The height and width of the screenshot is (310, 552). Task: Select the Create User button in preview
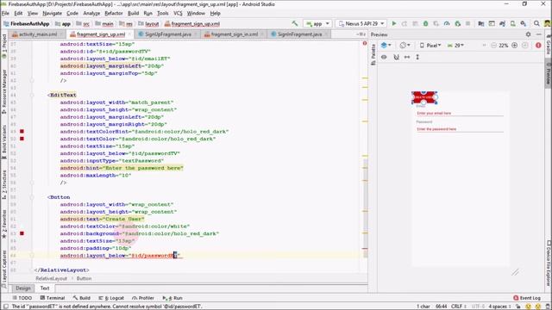coord(424,97)
